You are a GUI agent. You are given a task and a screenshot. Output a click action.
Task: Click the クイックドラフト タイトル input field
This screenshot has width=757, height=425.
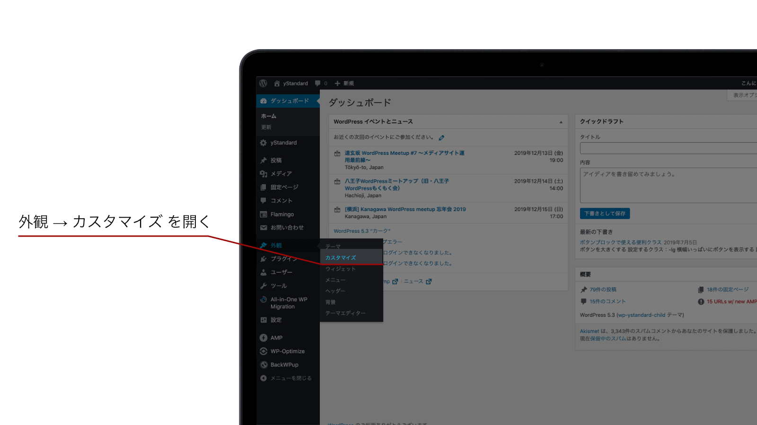coord(669,148)
